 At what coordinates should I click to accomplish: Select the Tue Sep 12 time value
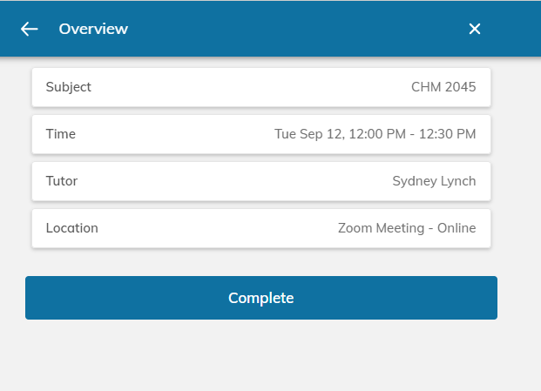coord(375,134)
